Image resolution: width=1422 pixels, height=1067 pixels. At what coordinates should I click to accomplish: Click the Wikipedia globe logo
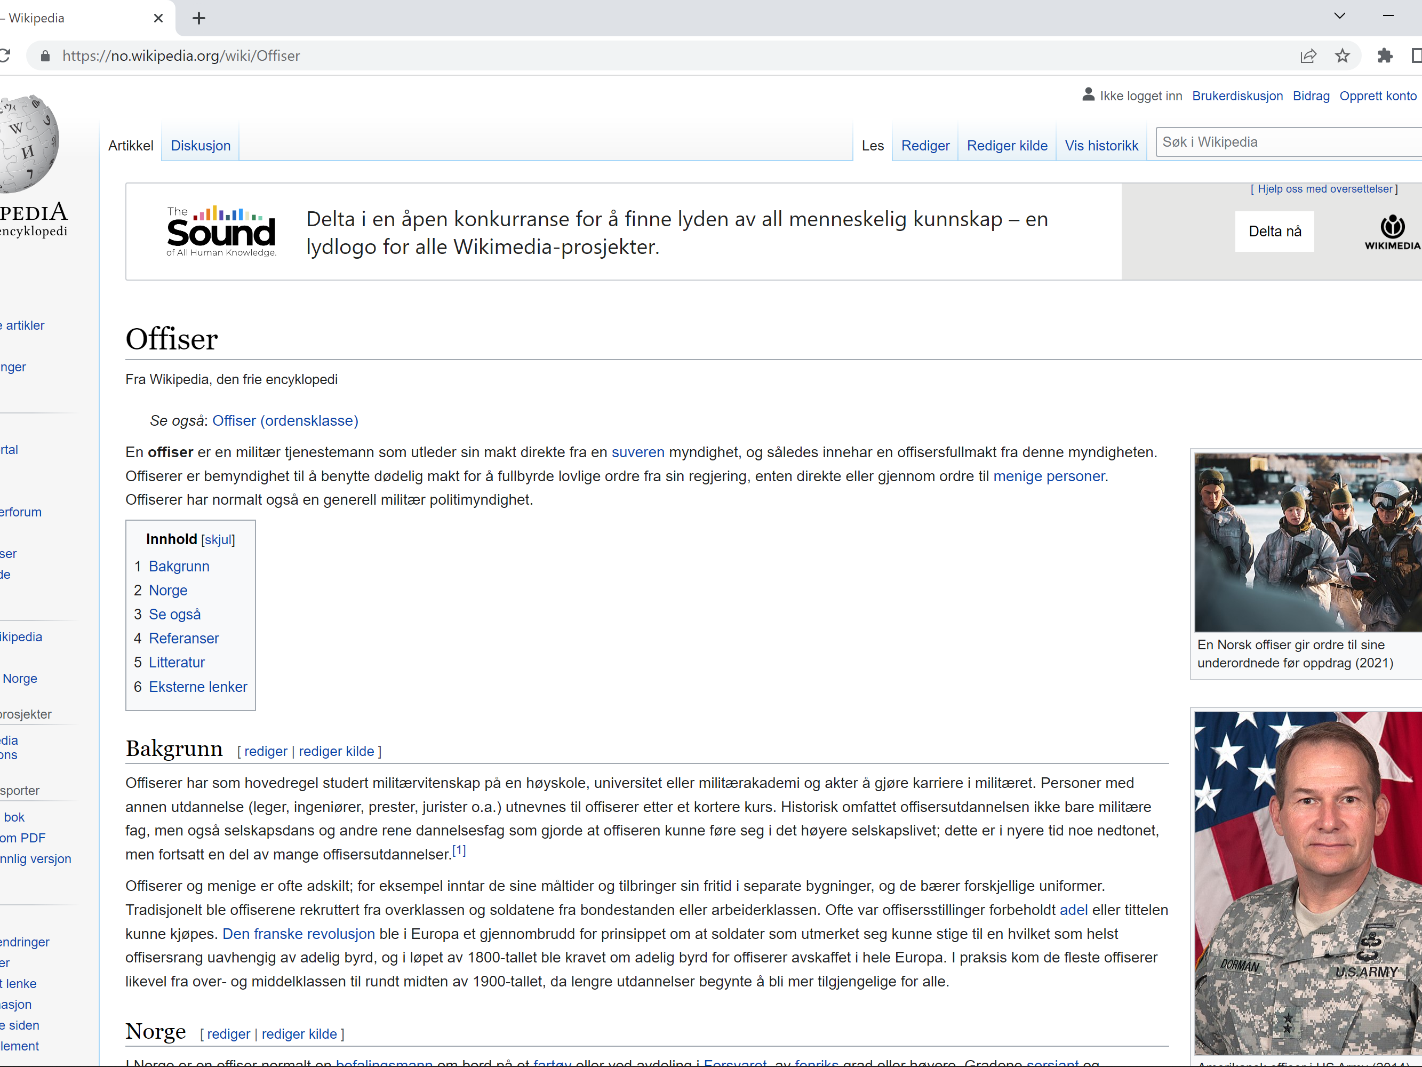point(28,144)
